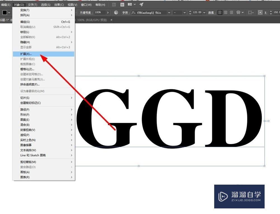Open the 文字(T) menu

pyautogui.click(x=32, y=5)
